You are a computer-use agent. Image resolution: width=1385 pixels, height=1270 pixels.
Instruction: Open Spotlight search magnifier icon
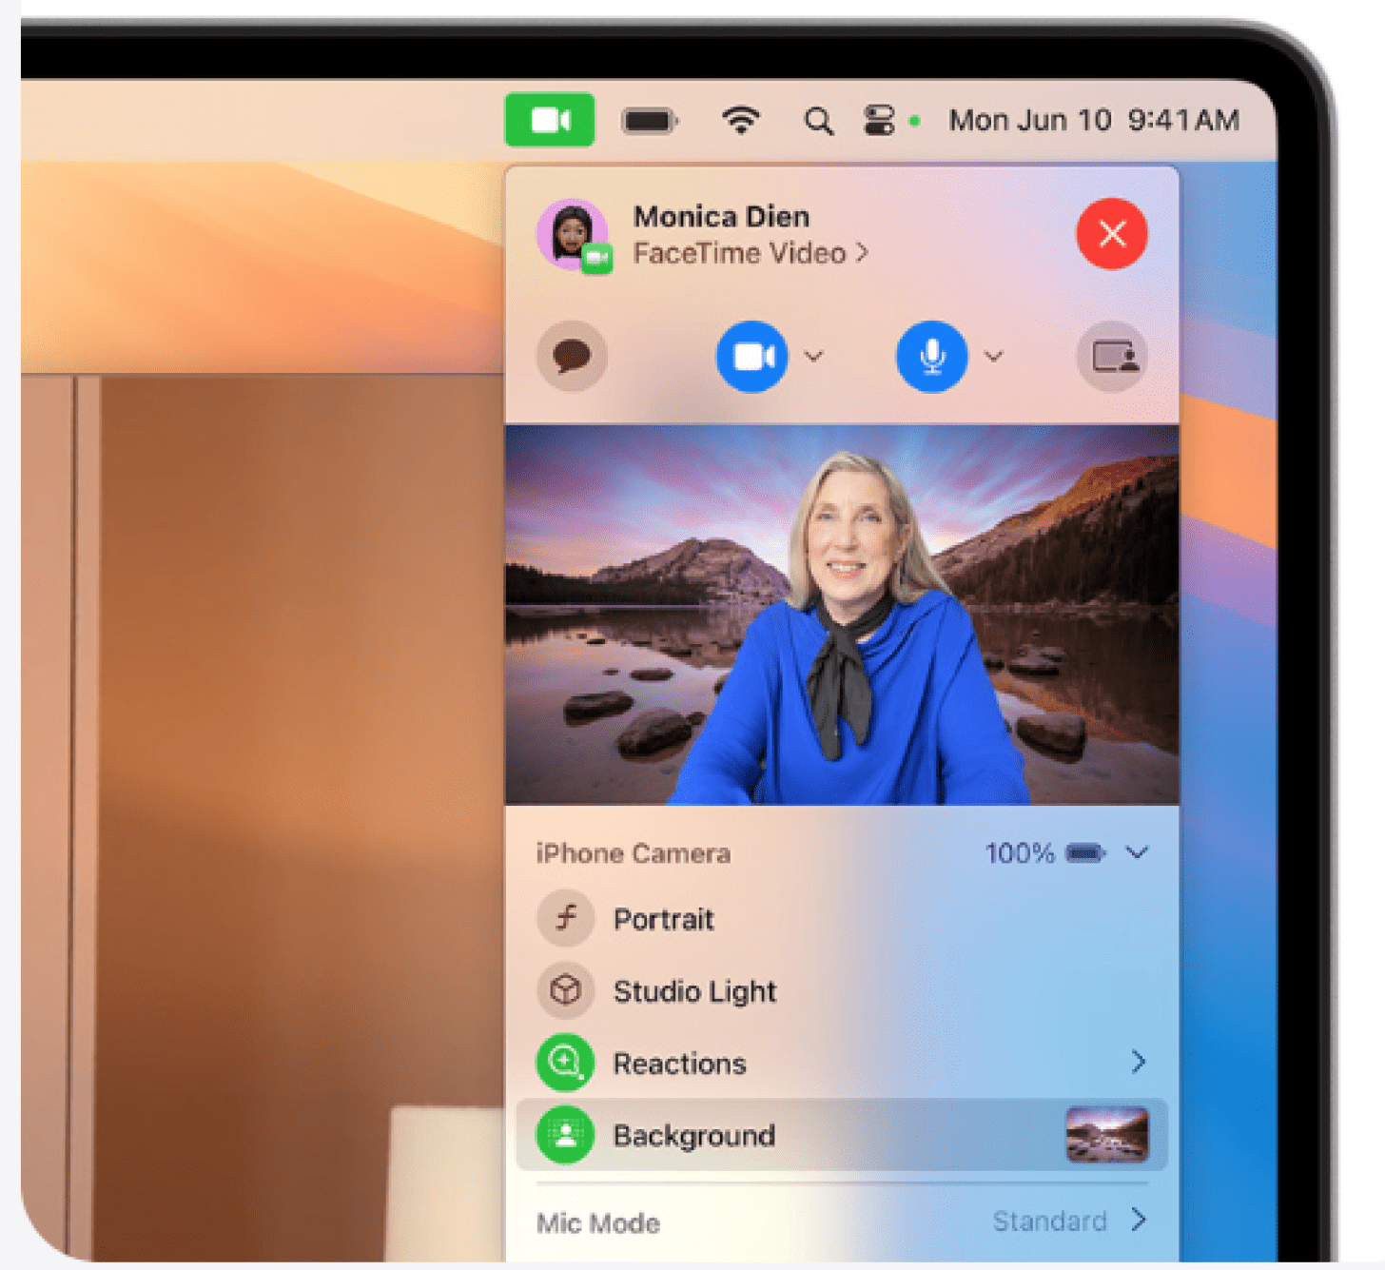click(818, 121)
